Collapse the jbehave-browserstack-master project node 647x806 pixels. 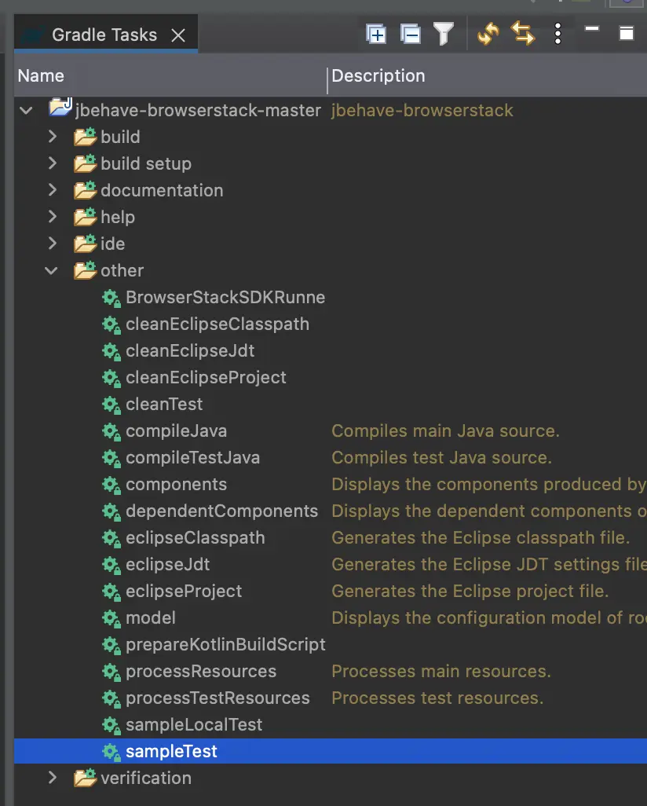click(27, 110)
